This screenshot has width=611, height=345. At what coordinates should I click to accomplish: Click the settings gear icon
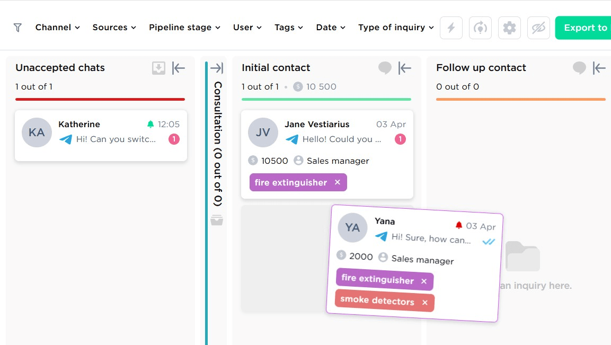click(x=509, y=28)
